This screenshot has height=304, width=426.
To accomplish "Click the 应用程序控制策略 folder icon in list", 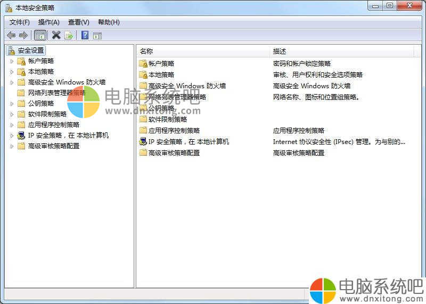I will point(143,130).
